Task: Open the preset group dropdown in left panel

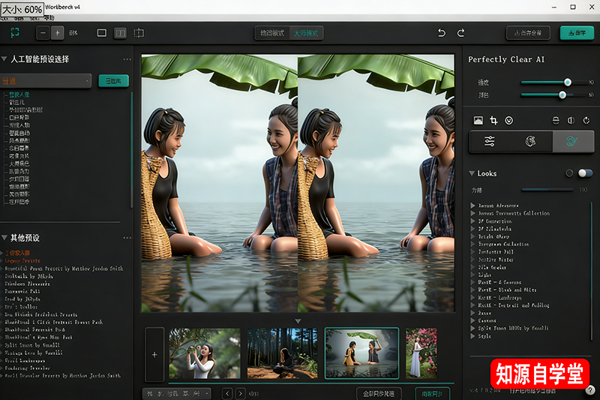Action: coord(46,80)
